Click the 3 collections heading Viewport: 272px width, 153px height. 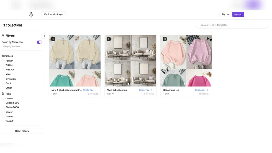point(13,25)
